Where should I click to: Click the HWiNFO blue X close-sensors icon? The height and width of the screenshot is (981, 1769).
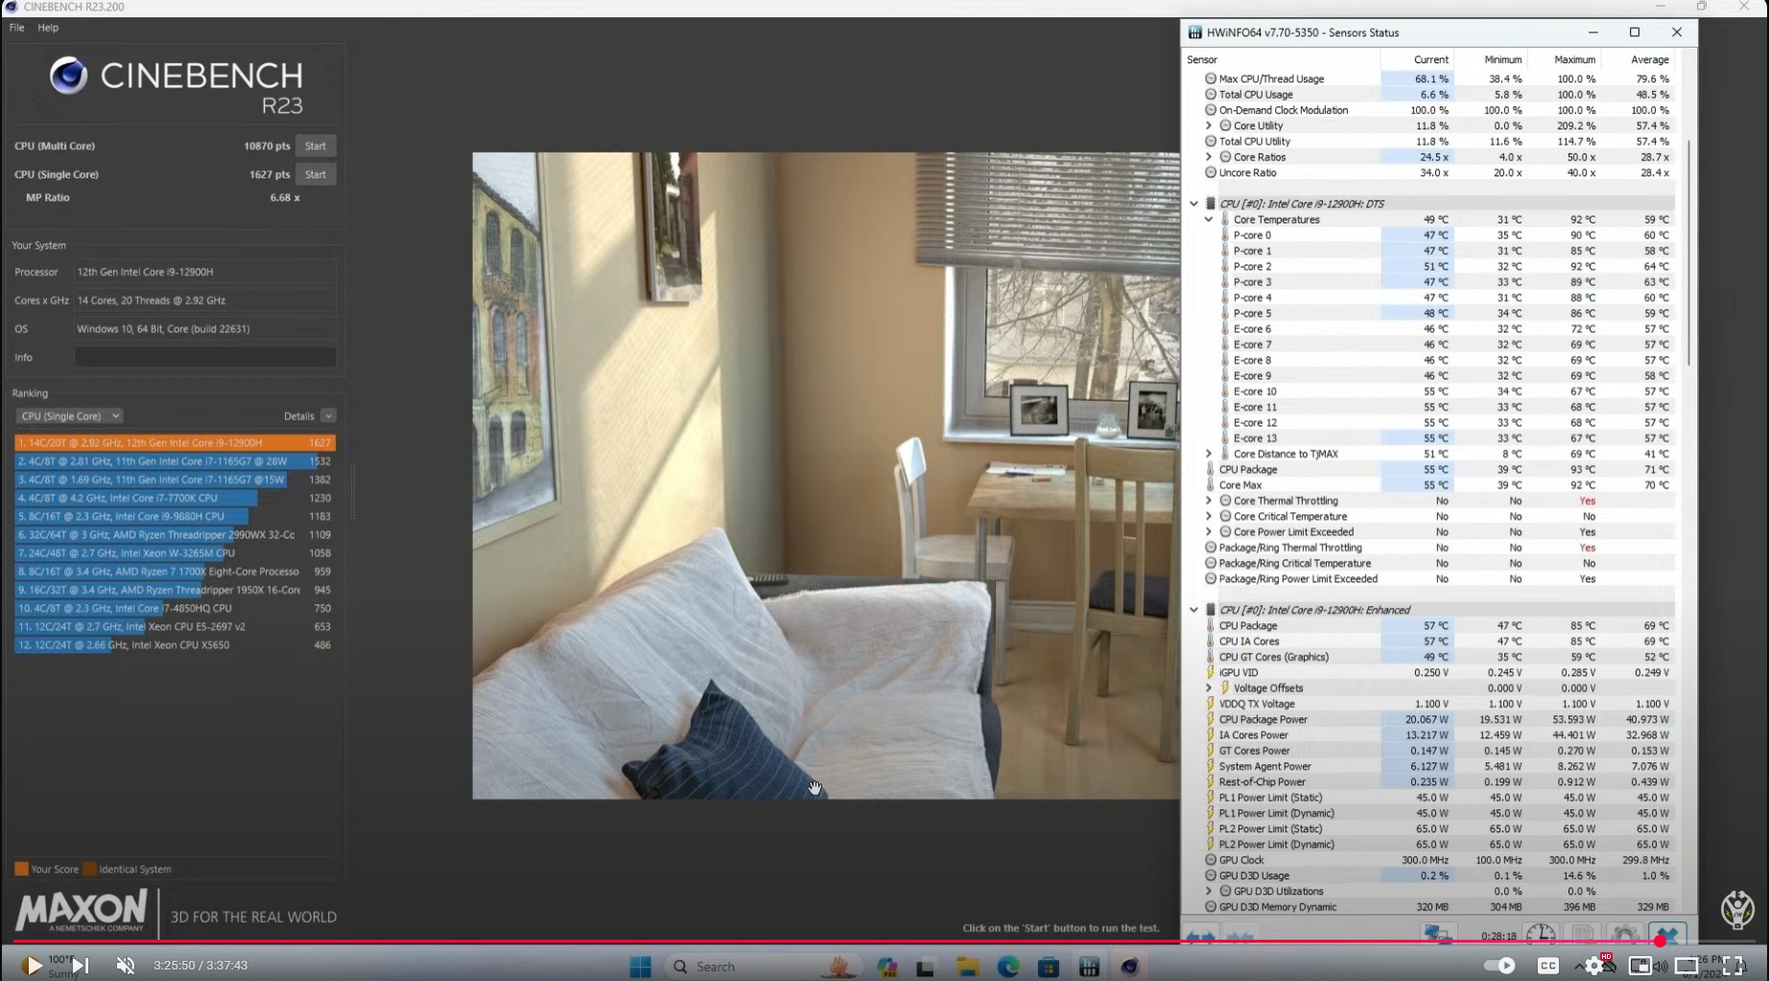coord(1667,934)
